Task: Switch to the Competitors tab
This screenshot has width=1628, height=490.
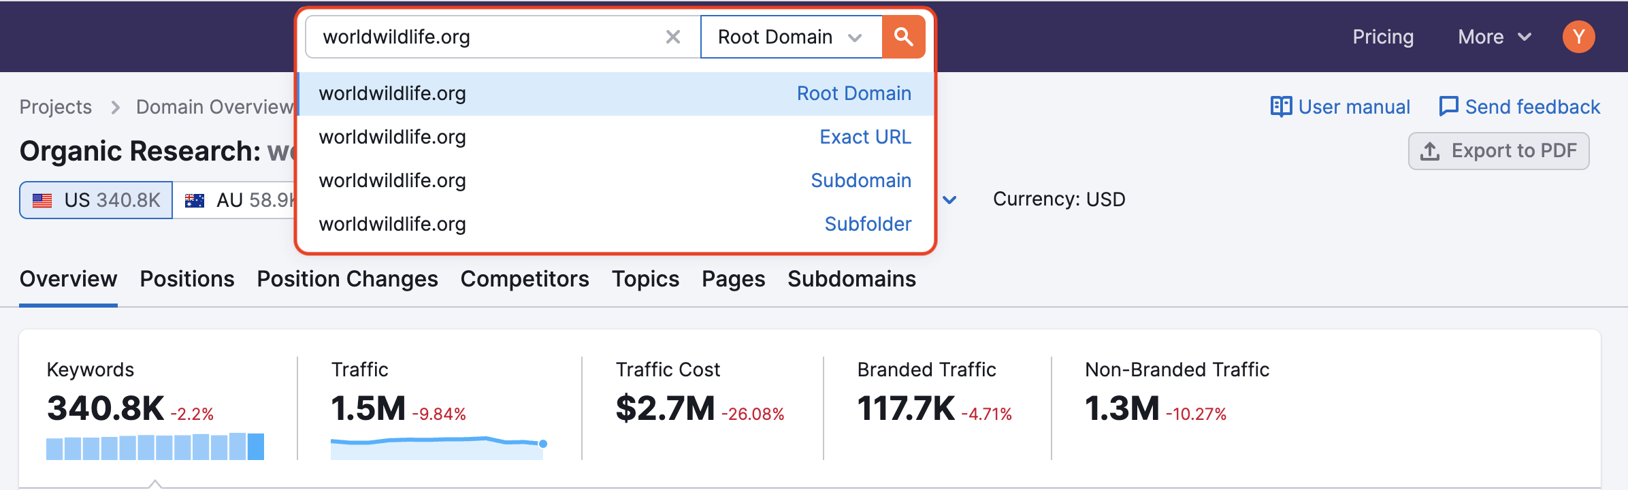Action: tap(524, 279)
